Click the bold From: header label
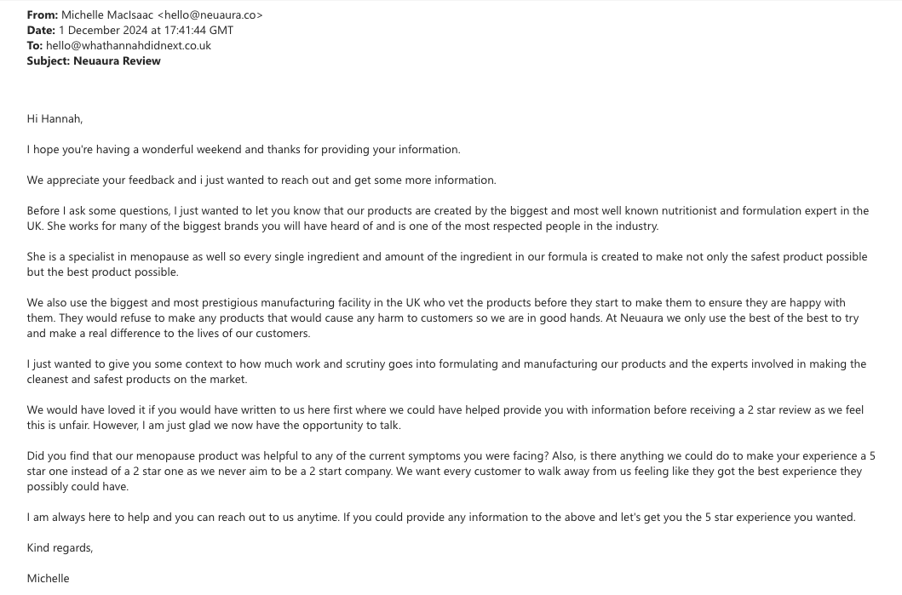Image resolution: width=902 pixels, height=595 pixels. click(42, 14)
